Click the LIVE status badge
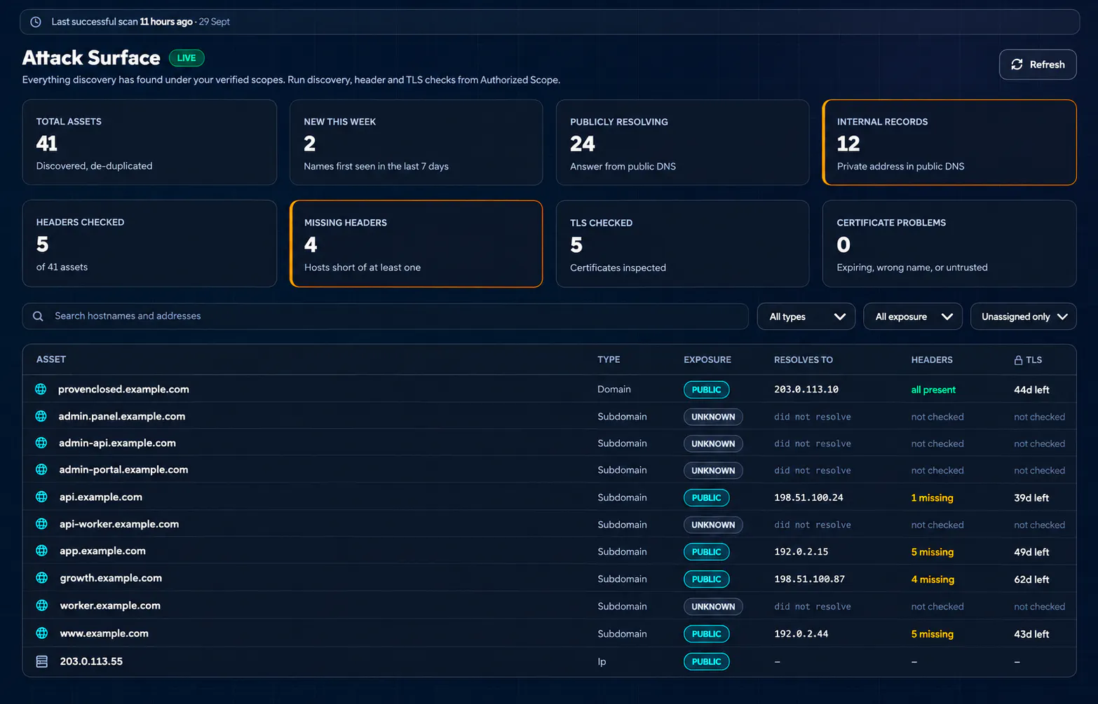 point(187,58)
